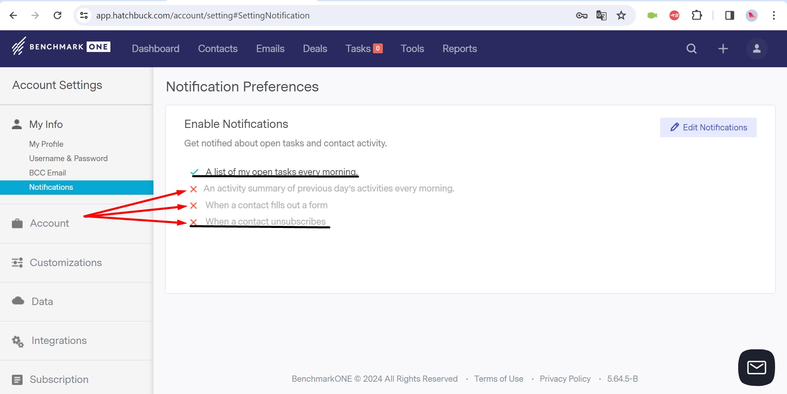787x394 pixels.
Task: Open Terms of Use link
Action: click(499, 379)
